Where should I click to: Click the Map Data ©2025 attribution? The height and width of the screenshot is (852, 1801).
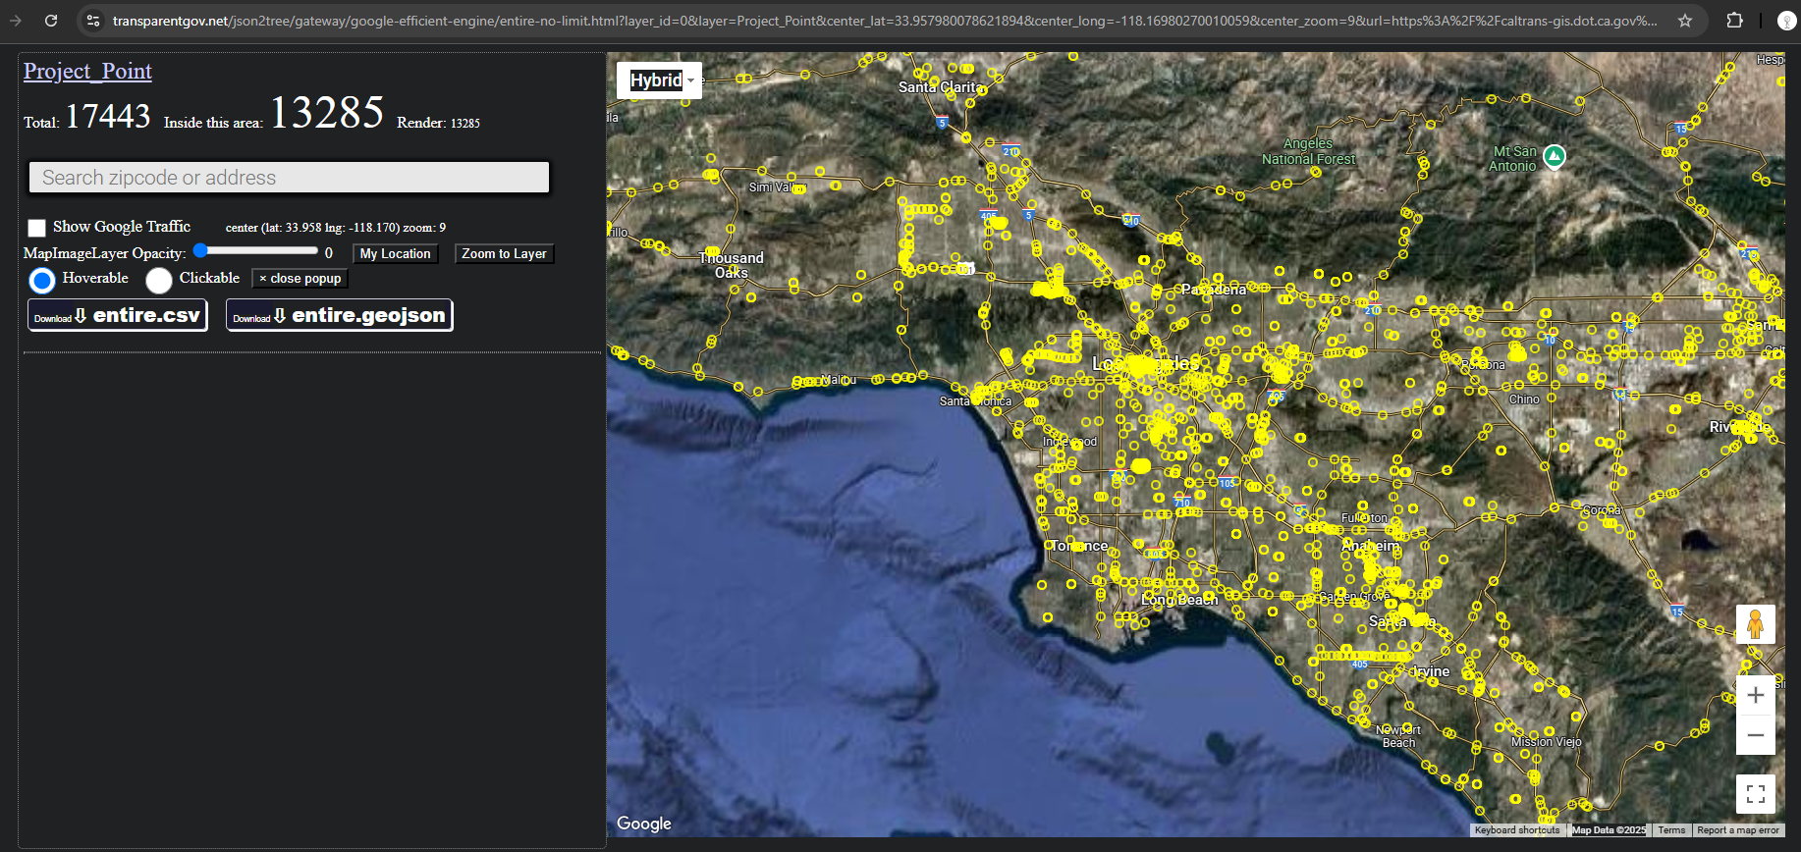pyautogui.click(x=1609, y=830)
